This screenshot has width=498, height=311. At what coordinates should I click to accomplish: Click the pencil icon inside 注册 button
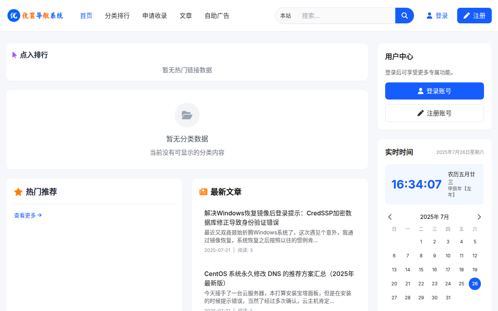[x=466, y=16]
